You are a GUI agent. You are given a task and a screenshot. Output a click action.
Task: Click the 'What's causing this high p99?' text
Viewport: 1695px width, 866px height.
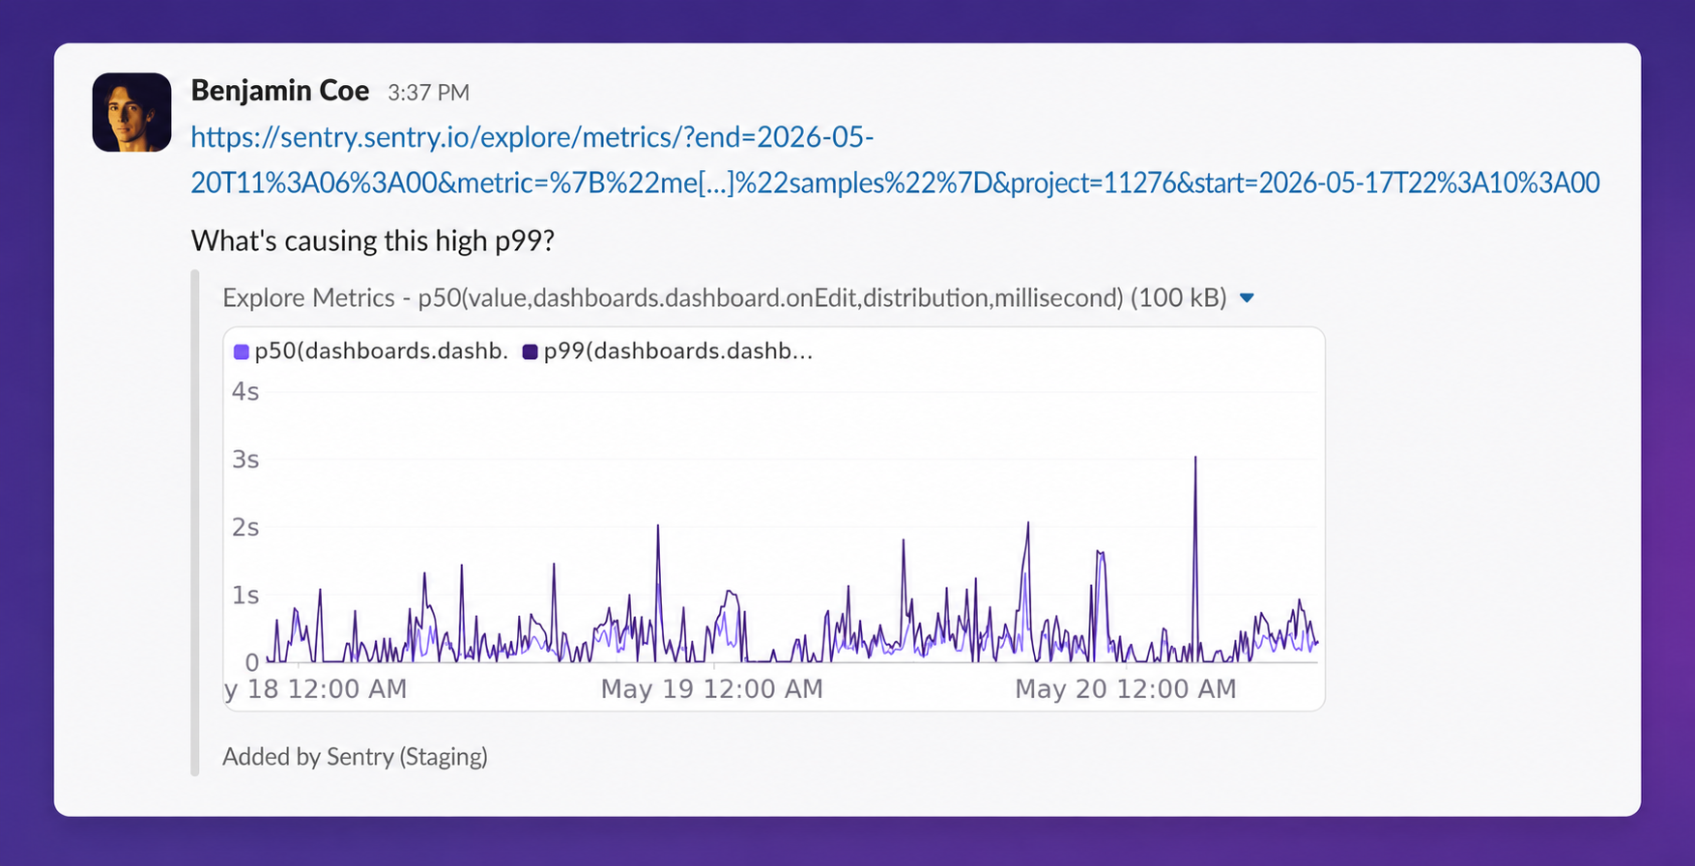pos(373,240)
